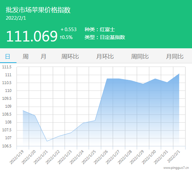Click the 2022/1/26 x-axis date label
This screenshot has width=192, height=171.
[101, 157]
